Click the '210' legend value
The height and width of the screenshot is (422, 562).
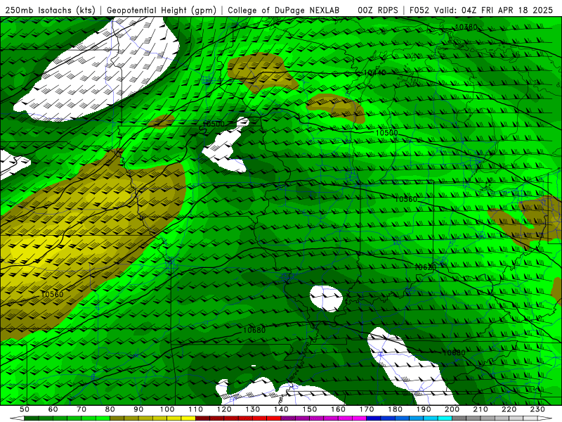(x=481, y=409)
